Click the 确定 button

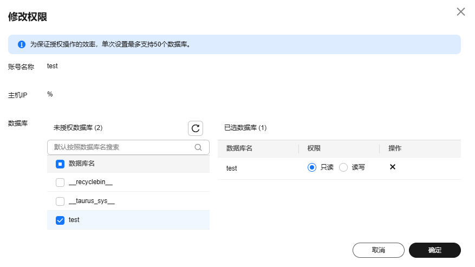tap(434, 250)
